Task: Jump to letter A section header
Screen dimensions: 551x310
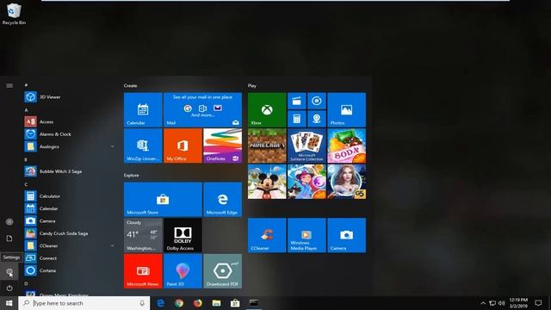Action: coord(26,110)
